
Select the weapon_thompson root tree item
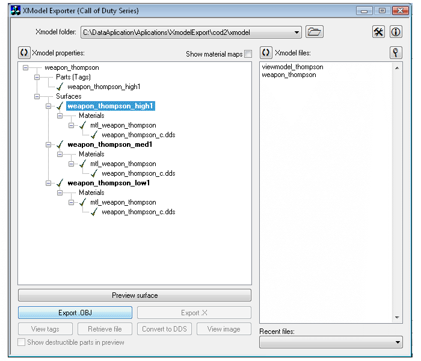(x=72, y=67)
